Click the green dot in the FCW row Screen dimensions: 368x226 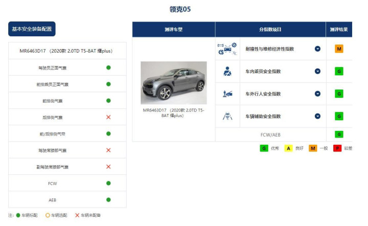click(108, 183)
